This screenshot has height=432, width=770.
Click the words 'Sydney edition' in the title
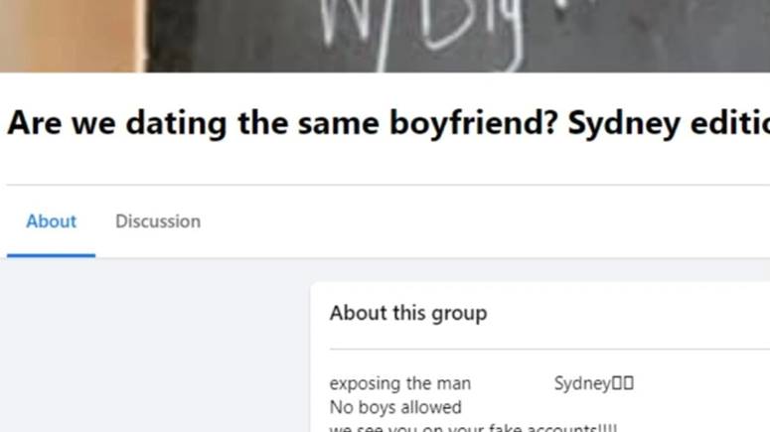point(669,123)
